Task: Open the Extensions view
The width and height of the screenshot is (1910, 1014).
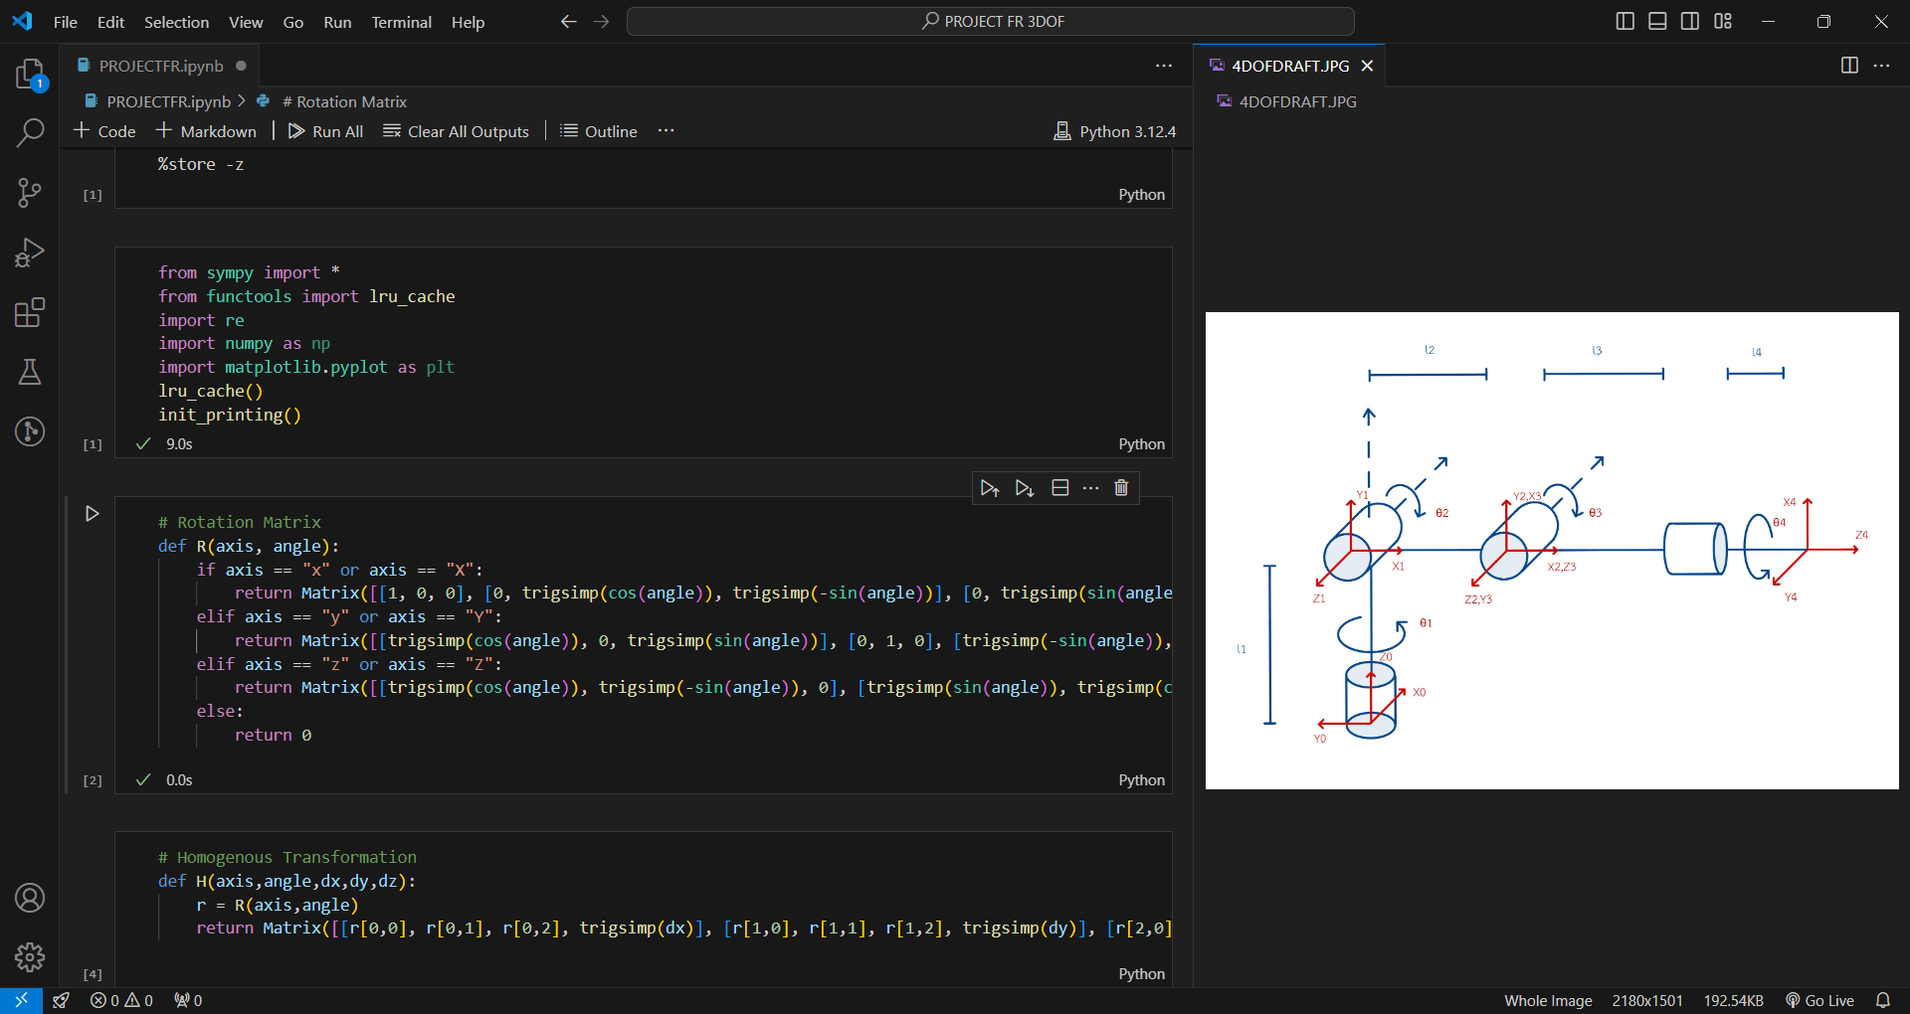Action: [30, 312]
